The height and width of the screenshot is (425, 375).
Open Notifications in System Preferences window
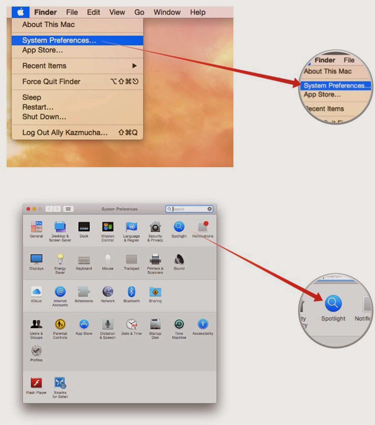pyautogui.click(x=203, y=230)
